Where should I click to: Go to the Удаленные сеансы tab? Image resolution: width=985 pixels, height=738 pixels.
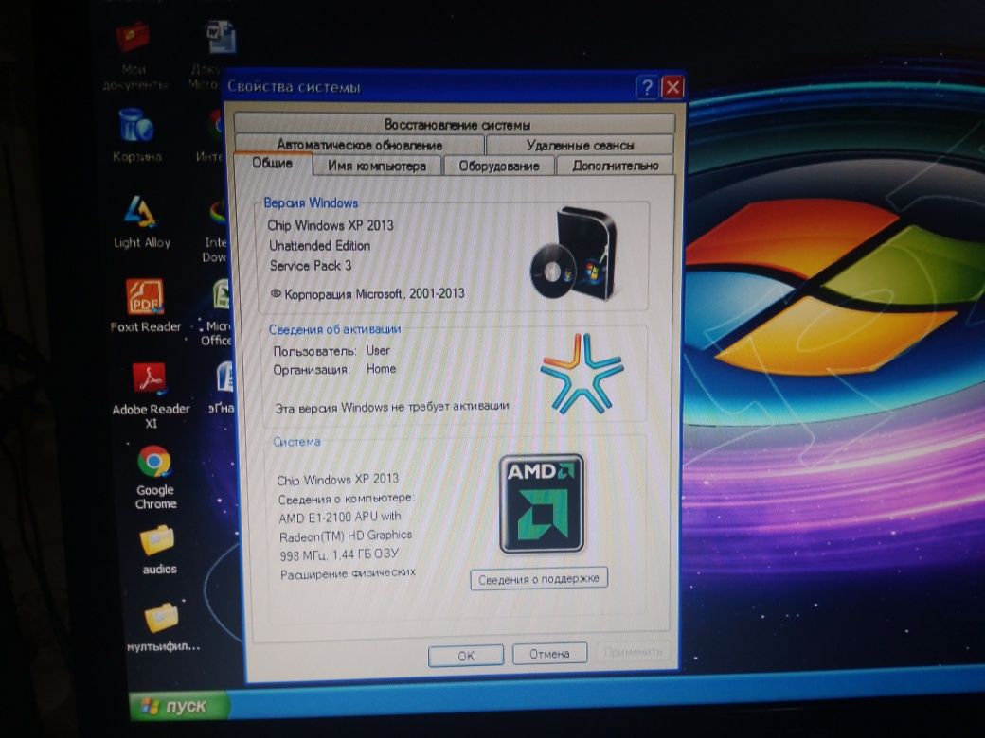pos(580,146)
